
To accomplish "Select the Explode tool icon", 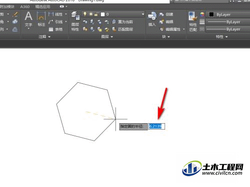I will 15,21.
